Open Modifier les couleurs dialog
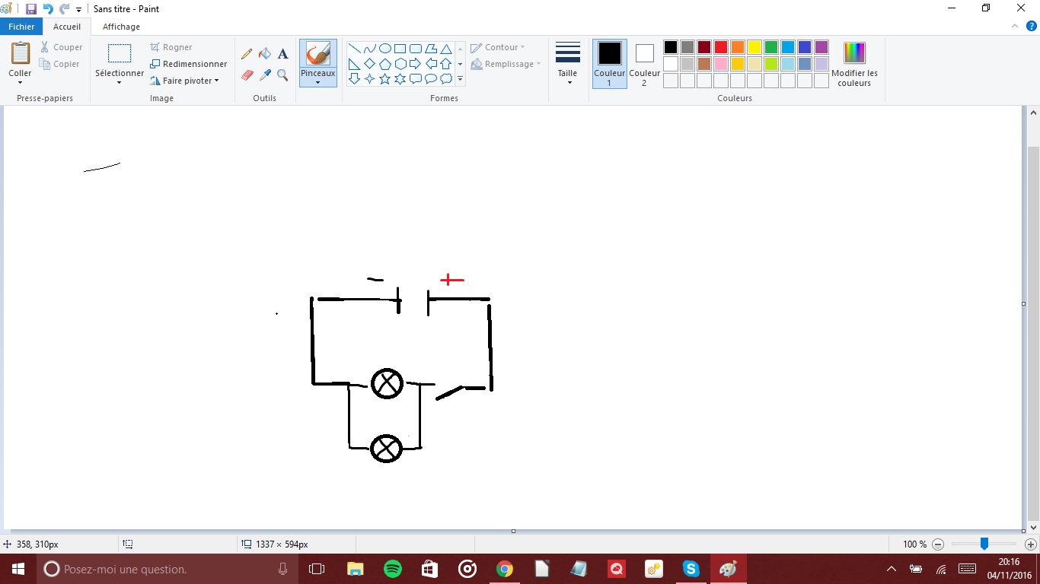The width and height of the screenshot is (1040, 584). tap(854, 64)
